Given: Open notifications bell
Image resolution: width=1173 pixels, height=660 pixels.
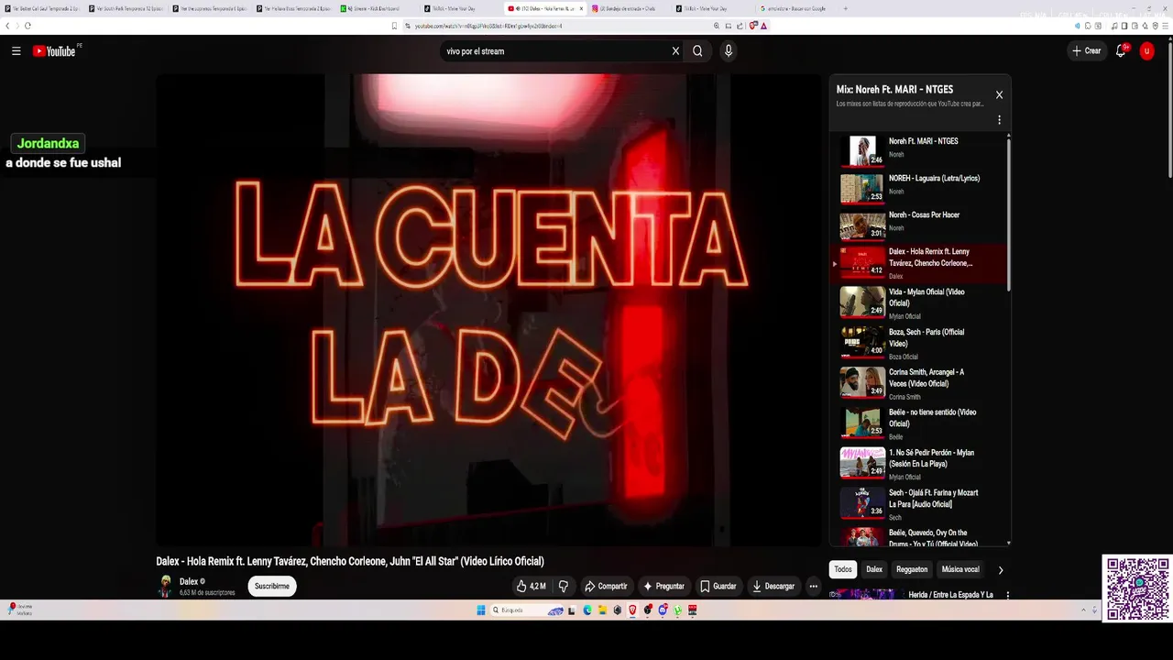Looking at the screenshot, I should pyautogui.click(x=1121, y=51).
